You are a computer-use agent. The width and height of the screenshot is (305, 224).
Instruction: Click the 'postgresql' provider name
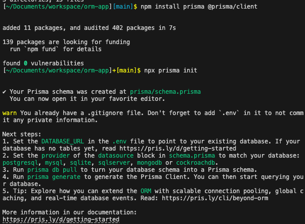point(20,163)
